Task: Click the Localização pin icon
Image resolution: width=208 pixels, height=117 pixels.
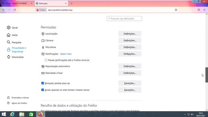Action: [43, 34]
